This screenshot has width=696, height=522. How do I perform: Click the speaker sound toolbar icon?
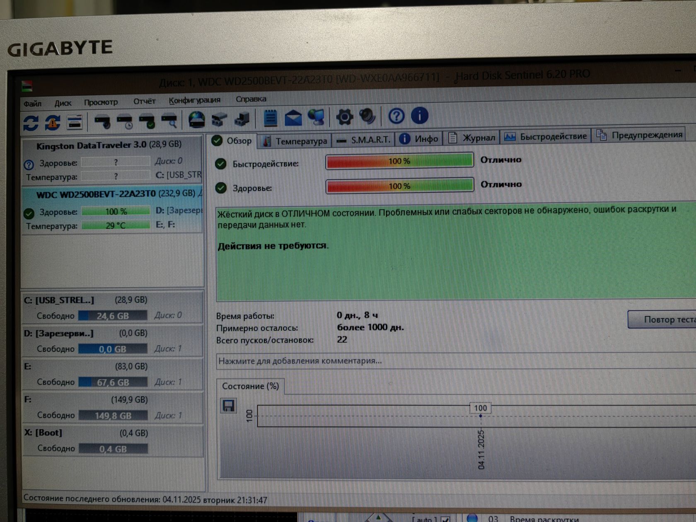[x=367, y=117]
